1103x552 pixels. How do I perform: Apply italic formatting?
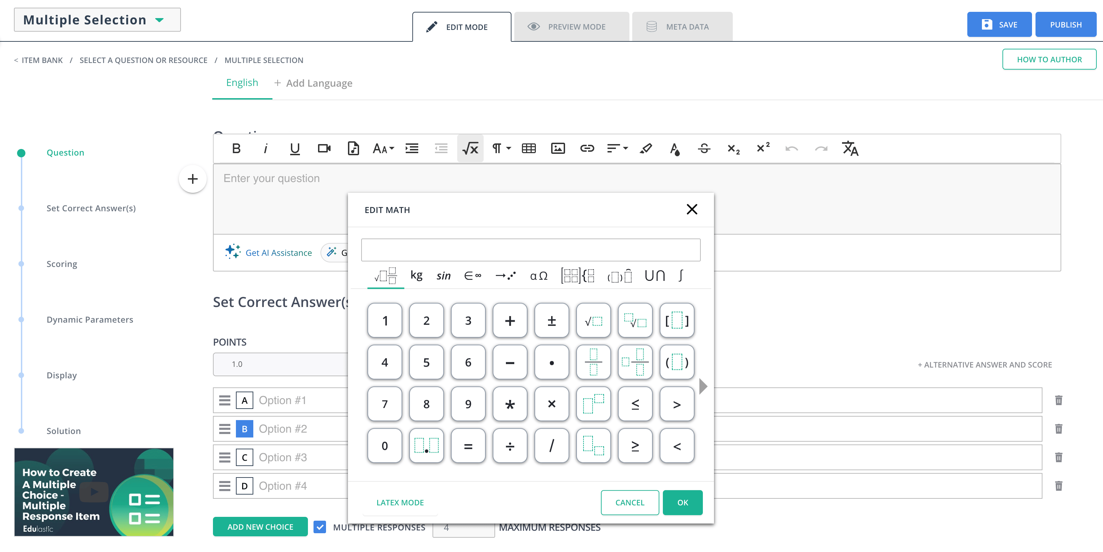click(265, 149)
